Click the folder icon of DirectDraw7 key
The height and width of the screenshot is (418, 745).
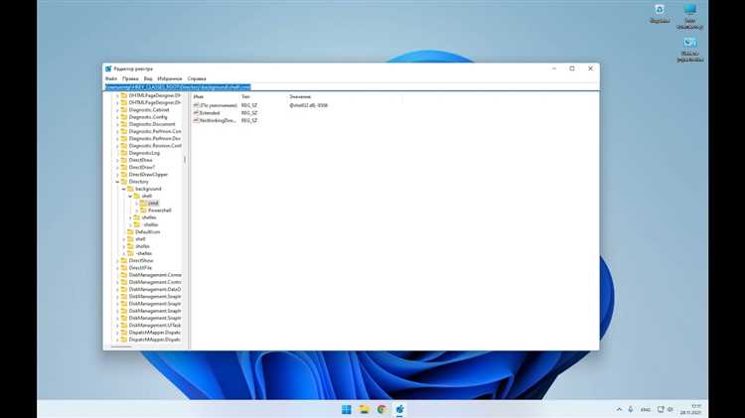click(124, 167)
